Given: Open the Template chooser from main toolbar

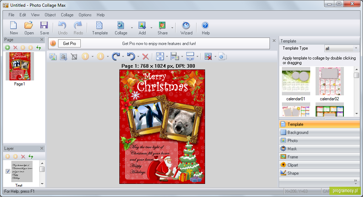Looking at the screenshot, I should coord(100,26).
